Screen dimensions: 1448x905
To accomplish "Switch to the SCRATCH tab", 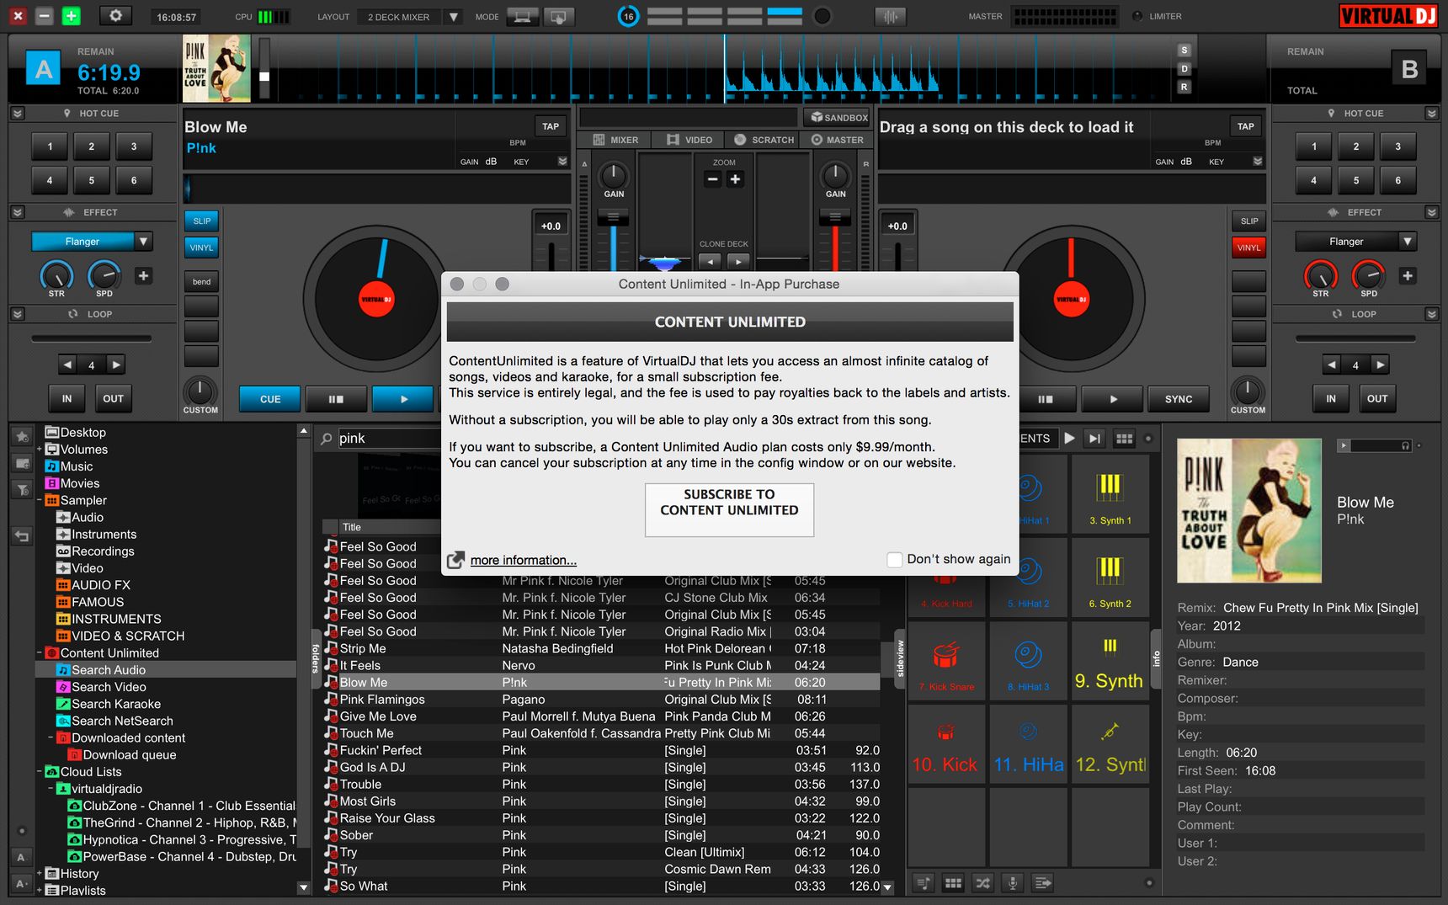I will tap(764, 140).
